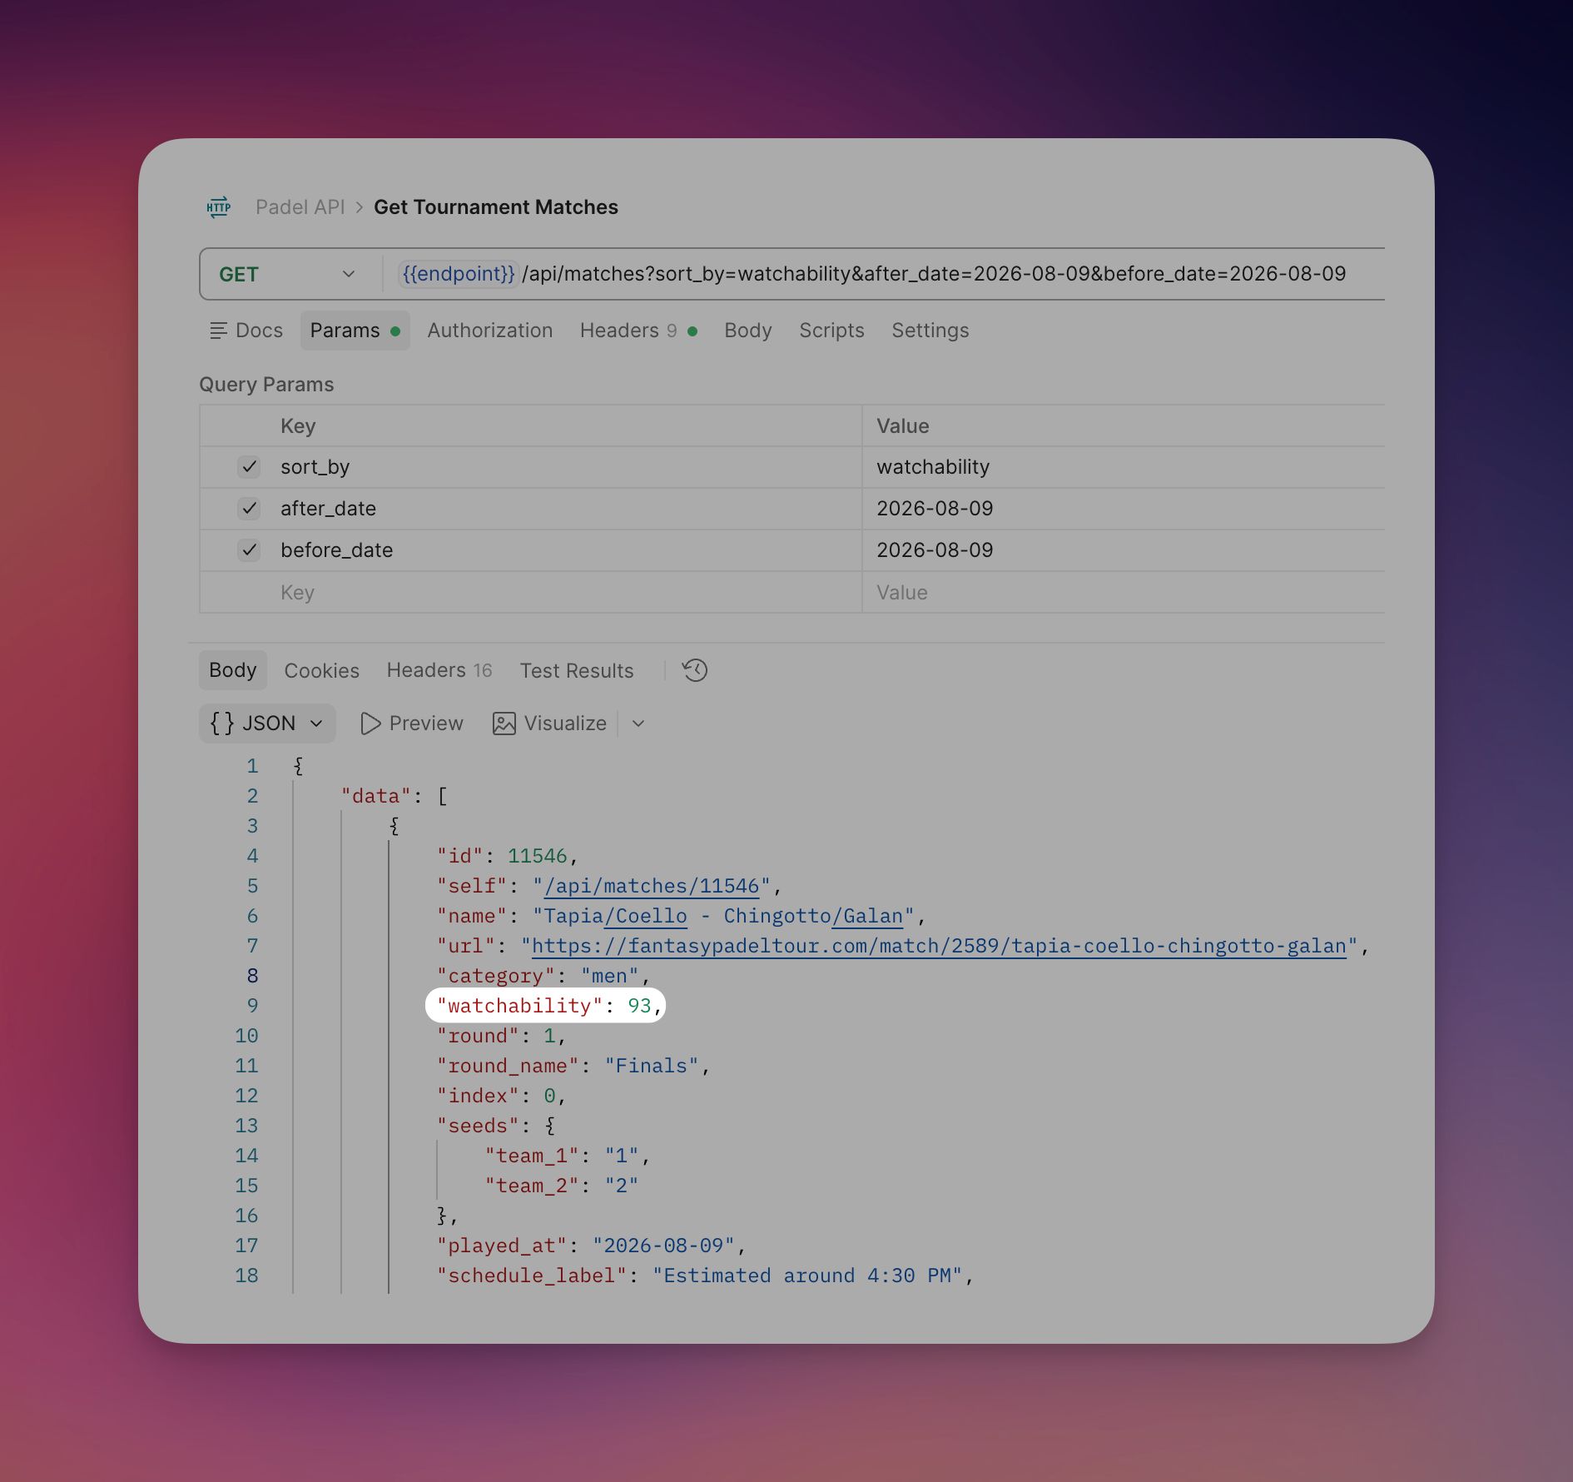The height and width of the screenshot is (1482, 1573).
Task: Click the "watchability": 93 line
Action: [545, 1006]
